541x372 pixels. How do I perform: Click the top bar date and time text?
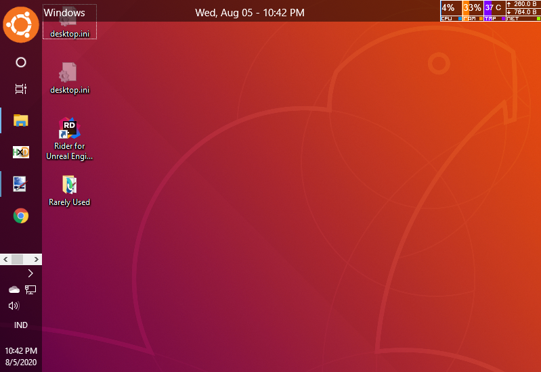pyautogui.click(x=250, y=13)
